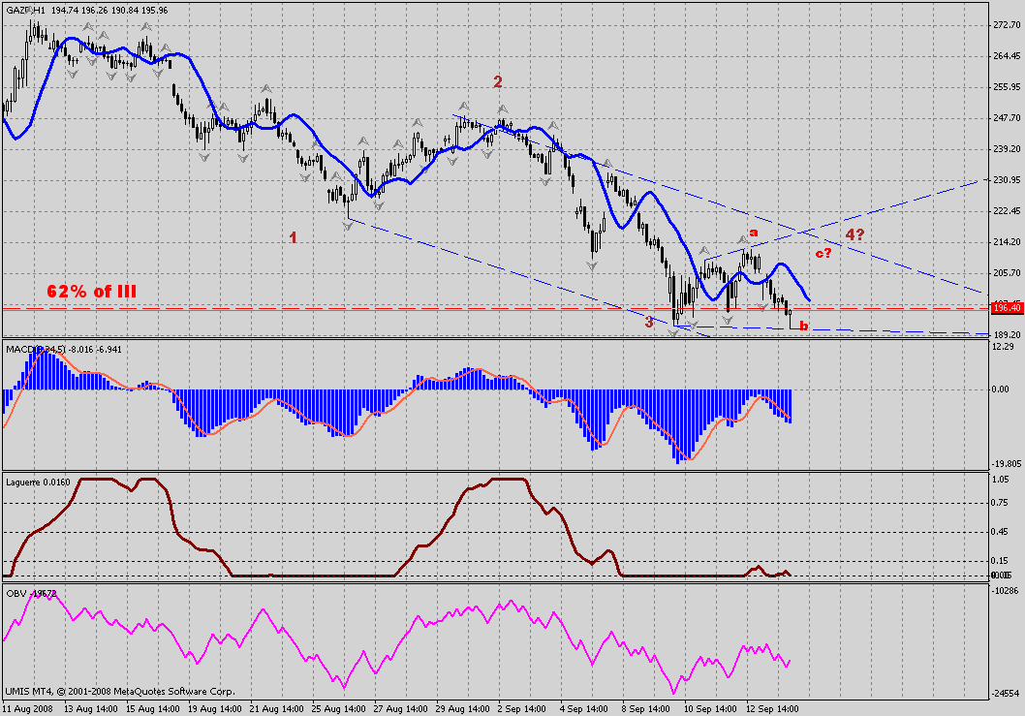Image resolution: width=1025 pixels, height=716 pixels.
Task: Click OBV scale value -24554
Action: (x=1005, y=693)
